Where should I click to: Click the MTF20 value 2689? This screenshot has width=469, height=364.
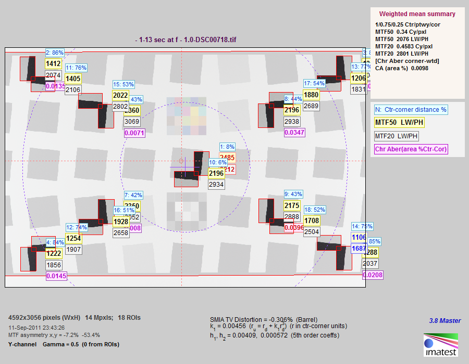coord(311,106)
